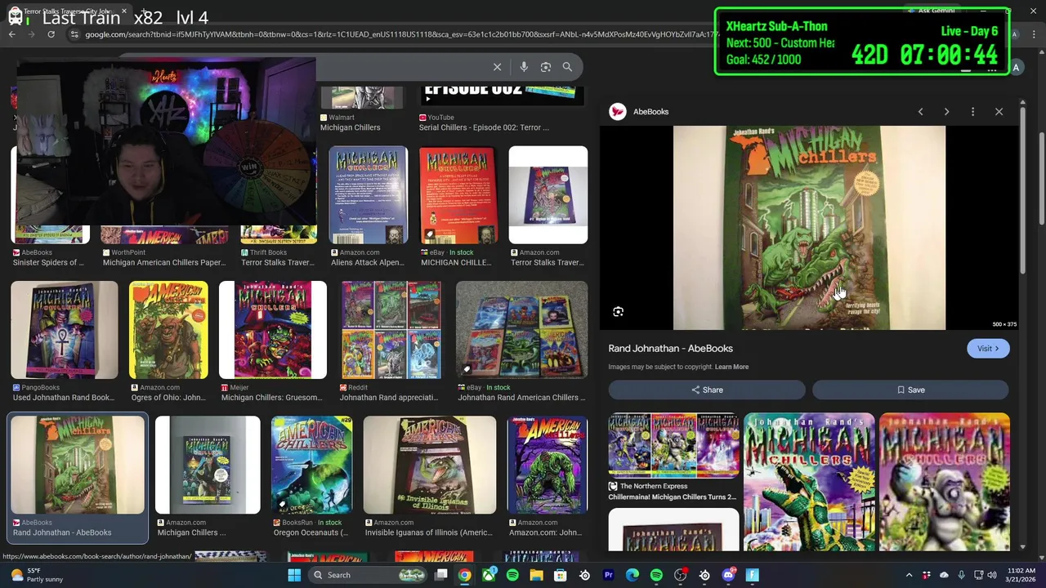Close the AbeBooks image preview panel
Screen dimensions: 1046x588
click(x=999, y=112)
